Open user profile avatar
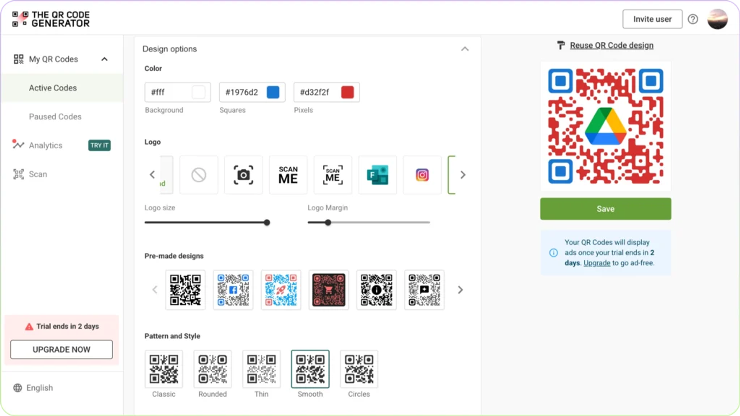The height and width of the screenshot is (416, 740). pyautogui.click(x=717, y=19)
